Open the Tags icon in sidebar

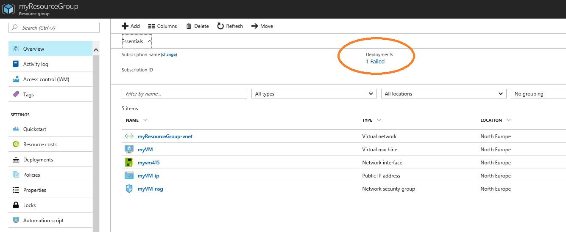[16, 95]
